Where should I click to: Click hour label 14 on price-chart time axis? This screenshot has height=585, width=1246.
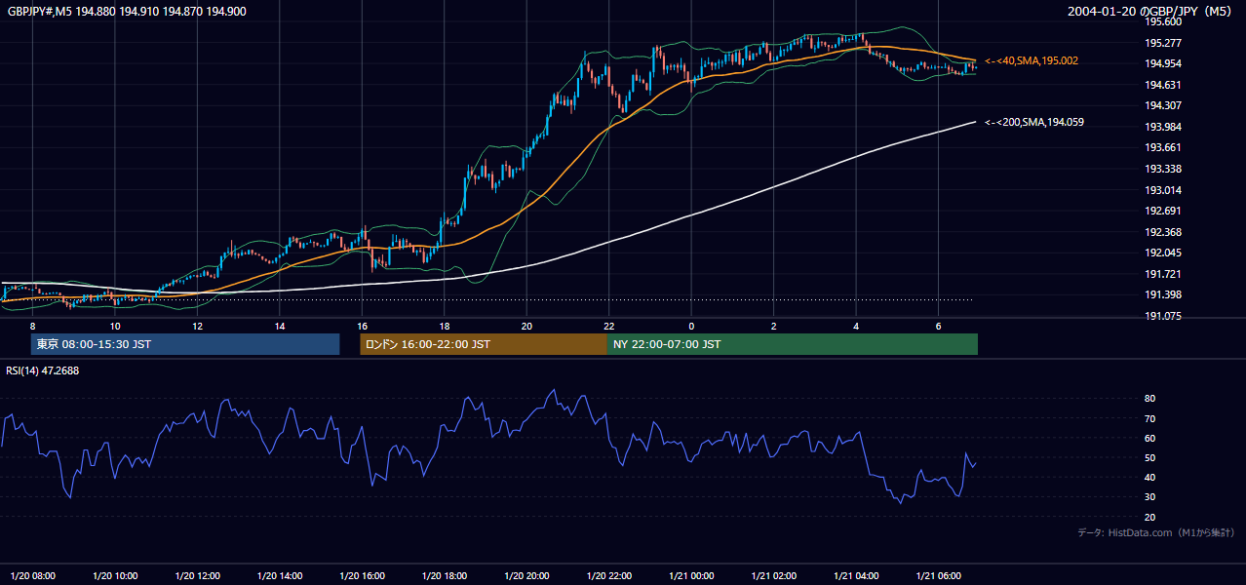click(280, 326)
